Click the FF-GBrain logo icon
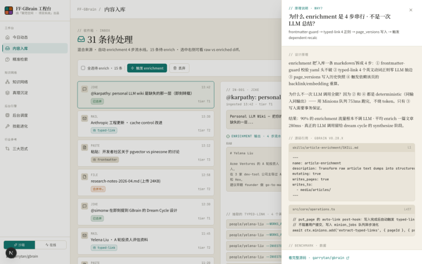 (x=8, y=11)
